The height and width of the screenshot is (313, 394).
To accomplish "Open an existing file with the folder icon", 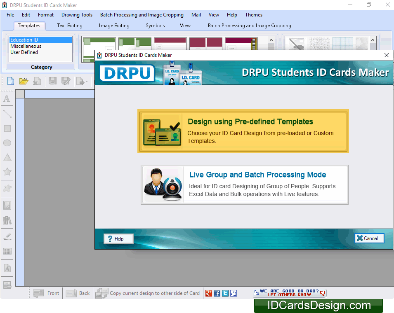I will click(24, 81).
